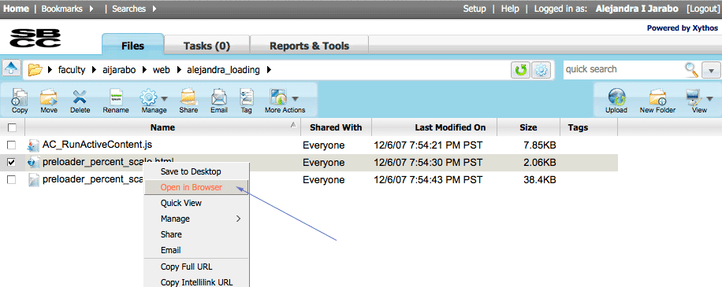
Task: Click the Upload globe icon
Action: click(x=616, y=97)
